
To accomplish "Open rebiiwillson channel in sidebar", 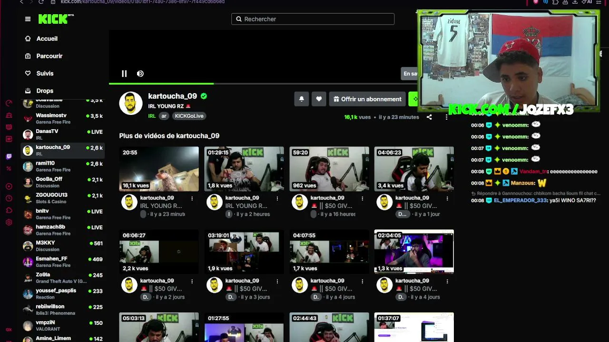I will click(63, 309).
